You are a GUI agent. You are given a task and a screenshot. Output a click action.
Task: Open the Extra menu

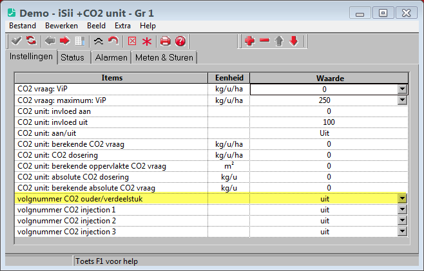click(x=122, y=26)
